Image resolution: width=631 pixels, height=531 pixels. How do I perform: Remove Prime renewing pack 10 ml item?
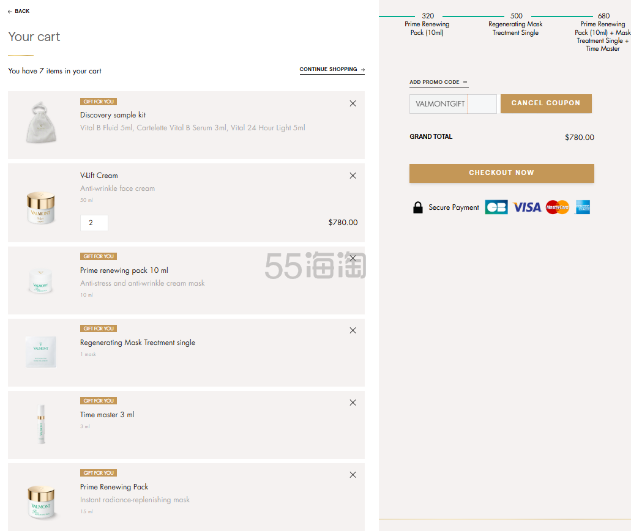click(353, 258)
